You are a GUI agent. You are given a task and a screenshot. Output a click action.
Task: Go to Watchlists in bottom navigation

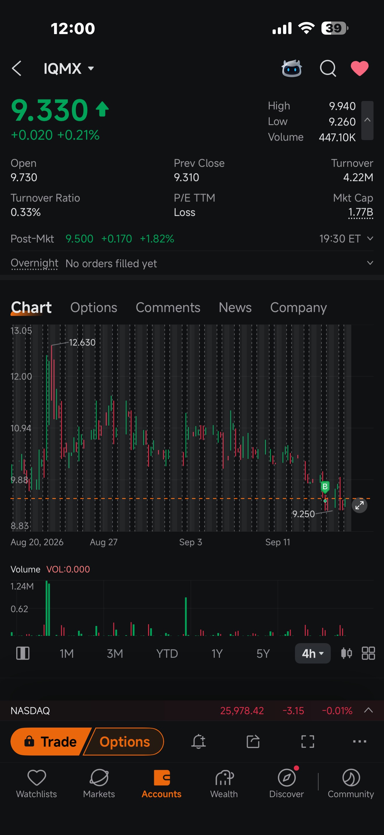coord(37,784)
